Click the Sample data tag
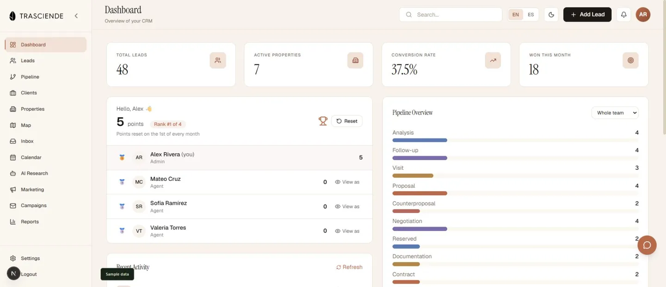Image resolution: width=666 pixels, height=287 pixels. click(x=117, y=274)
